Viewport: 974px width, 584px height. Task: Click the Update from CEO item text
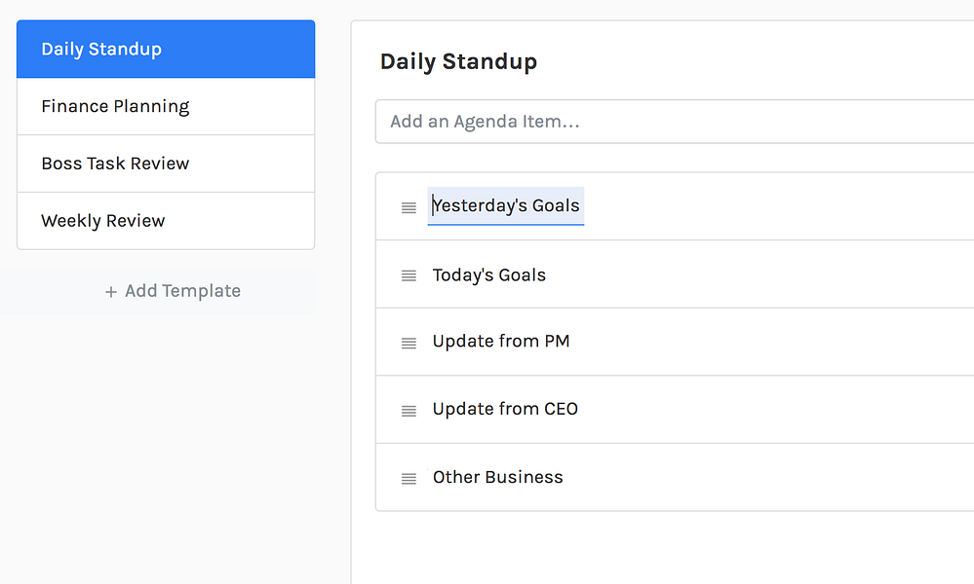(505, 409)
